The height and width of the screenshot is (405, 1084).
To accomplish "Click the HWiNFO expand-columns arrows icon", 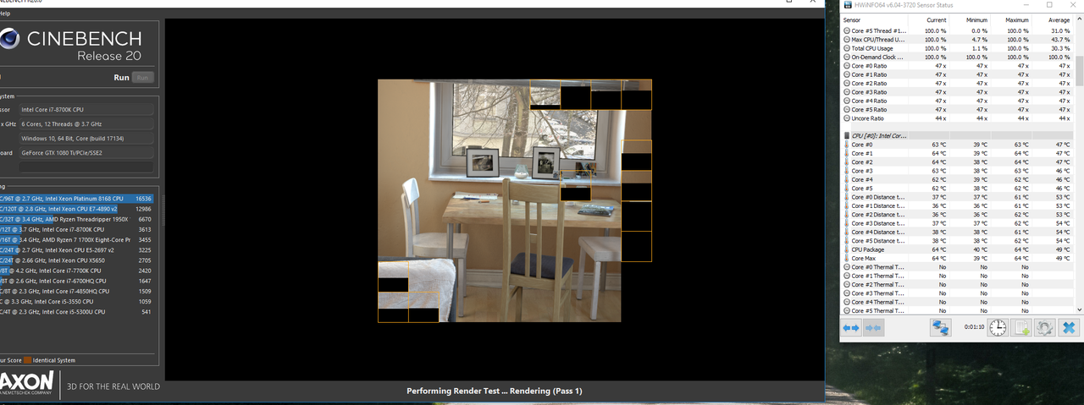I will (851, 327).
